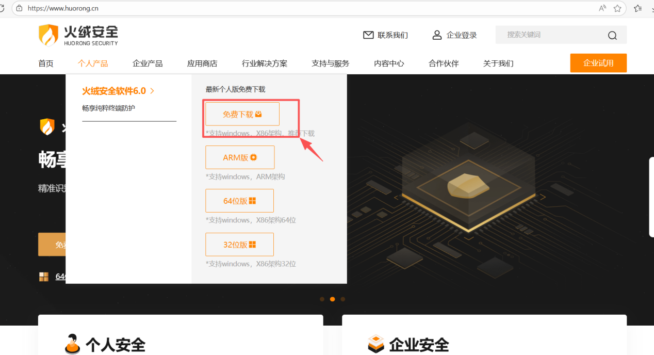This screenshot has width=654, height=355.
Task: Click the Huorong Security logo
Action: tap(78, 35)
